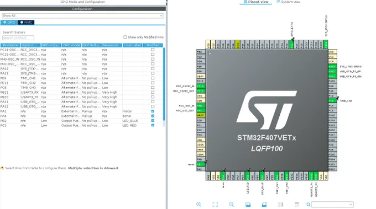Select green pin PA4 on the chip
Image resolution: width=376 pixels, height=209 pixels.
coord(223,176)
